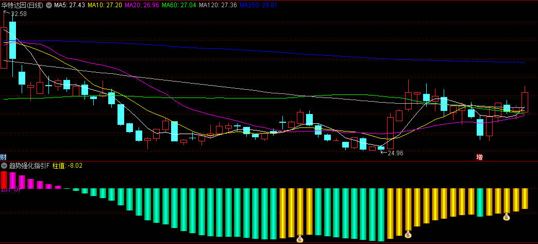Select the MA10: 27.20 label
Screen dimensions: 538x244
(x=105, y=5)
